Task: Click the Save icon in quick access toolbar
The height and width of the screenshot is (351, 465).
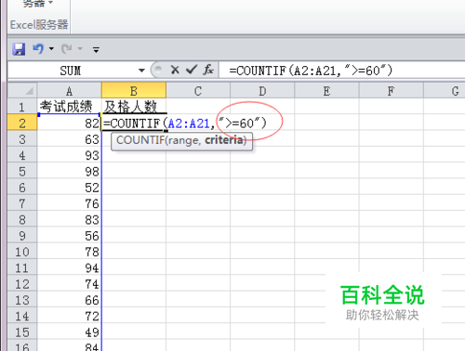Action: point(19,49)
